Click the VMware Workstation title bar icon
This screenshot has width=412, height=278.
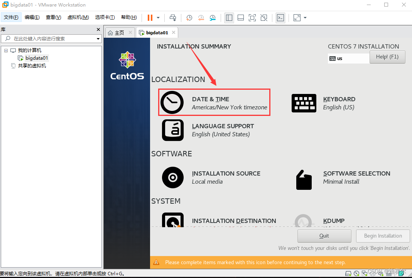[5, 5]
